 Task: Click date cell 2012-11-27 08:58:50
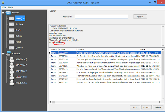click(x=150, y=56)
